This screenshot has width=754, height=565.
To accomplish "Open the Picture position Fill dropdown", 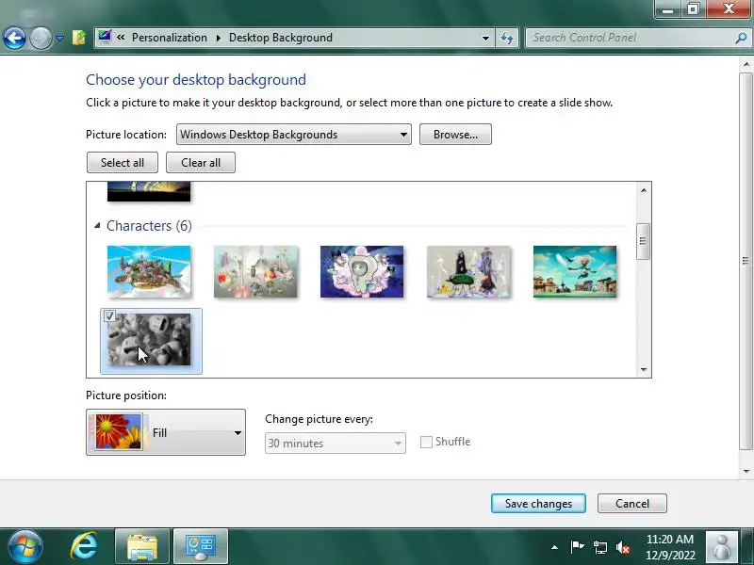I will (166, 432).
